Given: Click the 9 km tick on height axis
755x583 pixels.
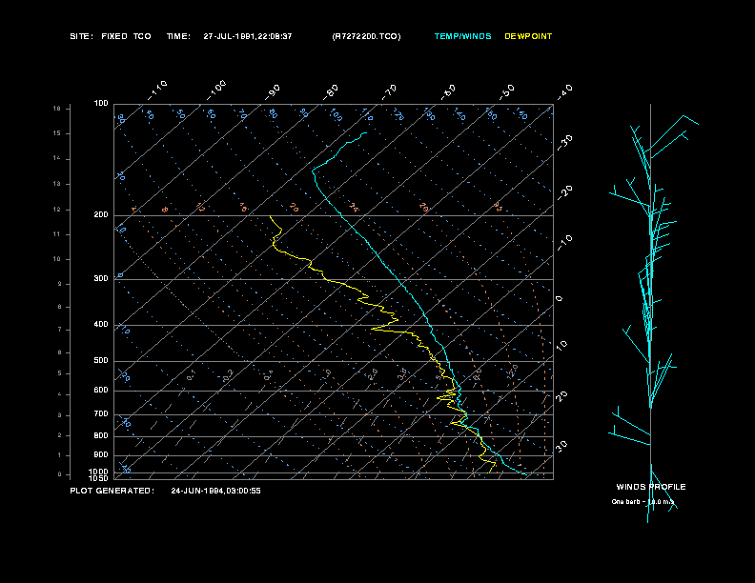Looking at the screenshot, I should pos(60,284).
